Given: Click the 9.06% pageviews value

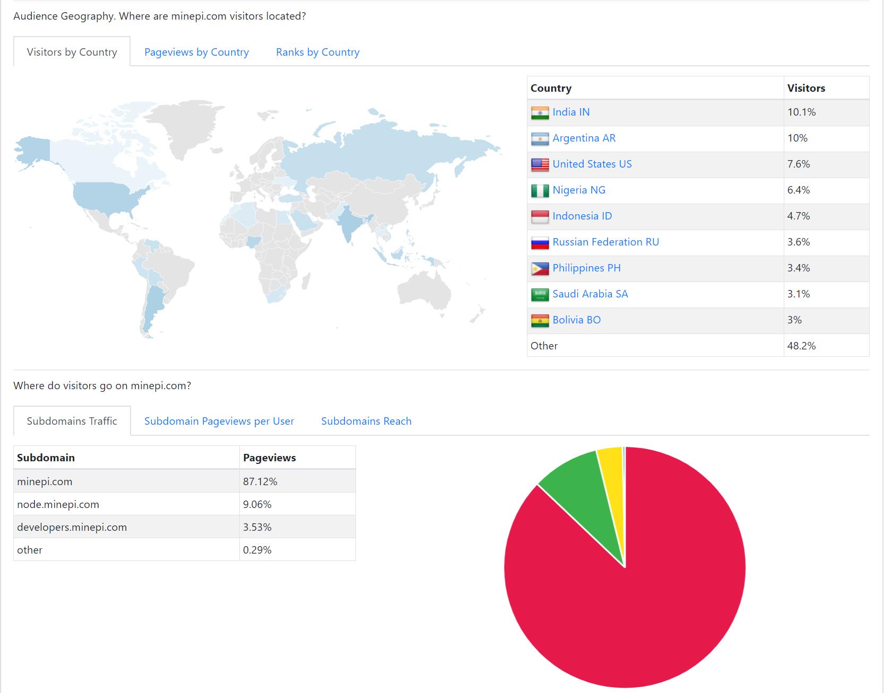Looking at the screenshot, I should (257, 504).
